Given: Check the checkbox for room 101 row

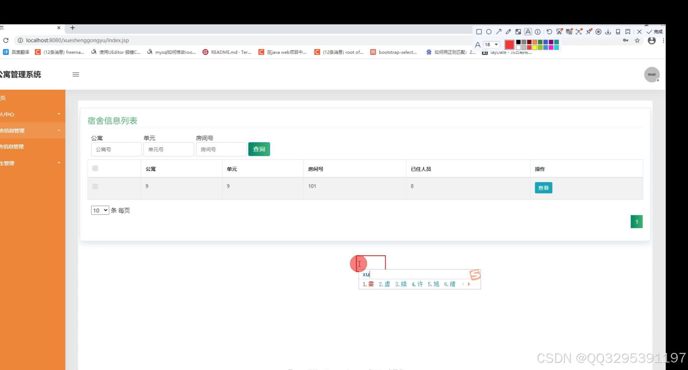Looking at the screenshot, I should 95,186.
